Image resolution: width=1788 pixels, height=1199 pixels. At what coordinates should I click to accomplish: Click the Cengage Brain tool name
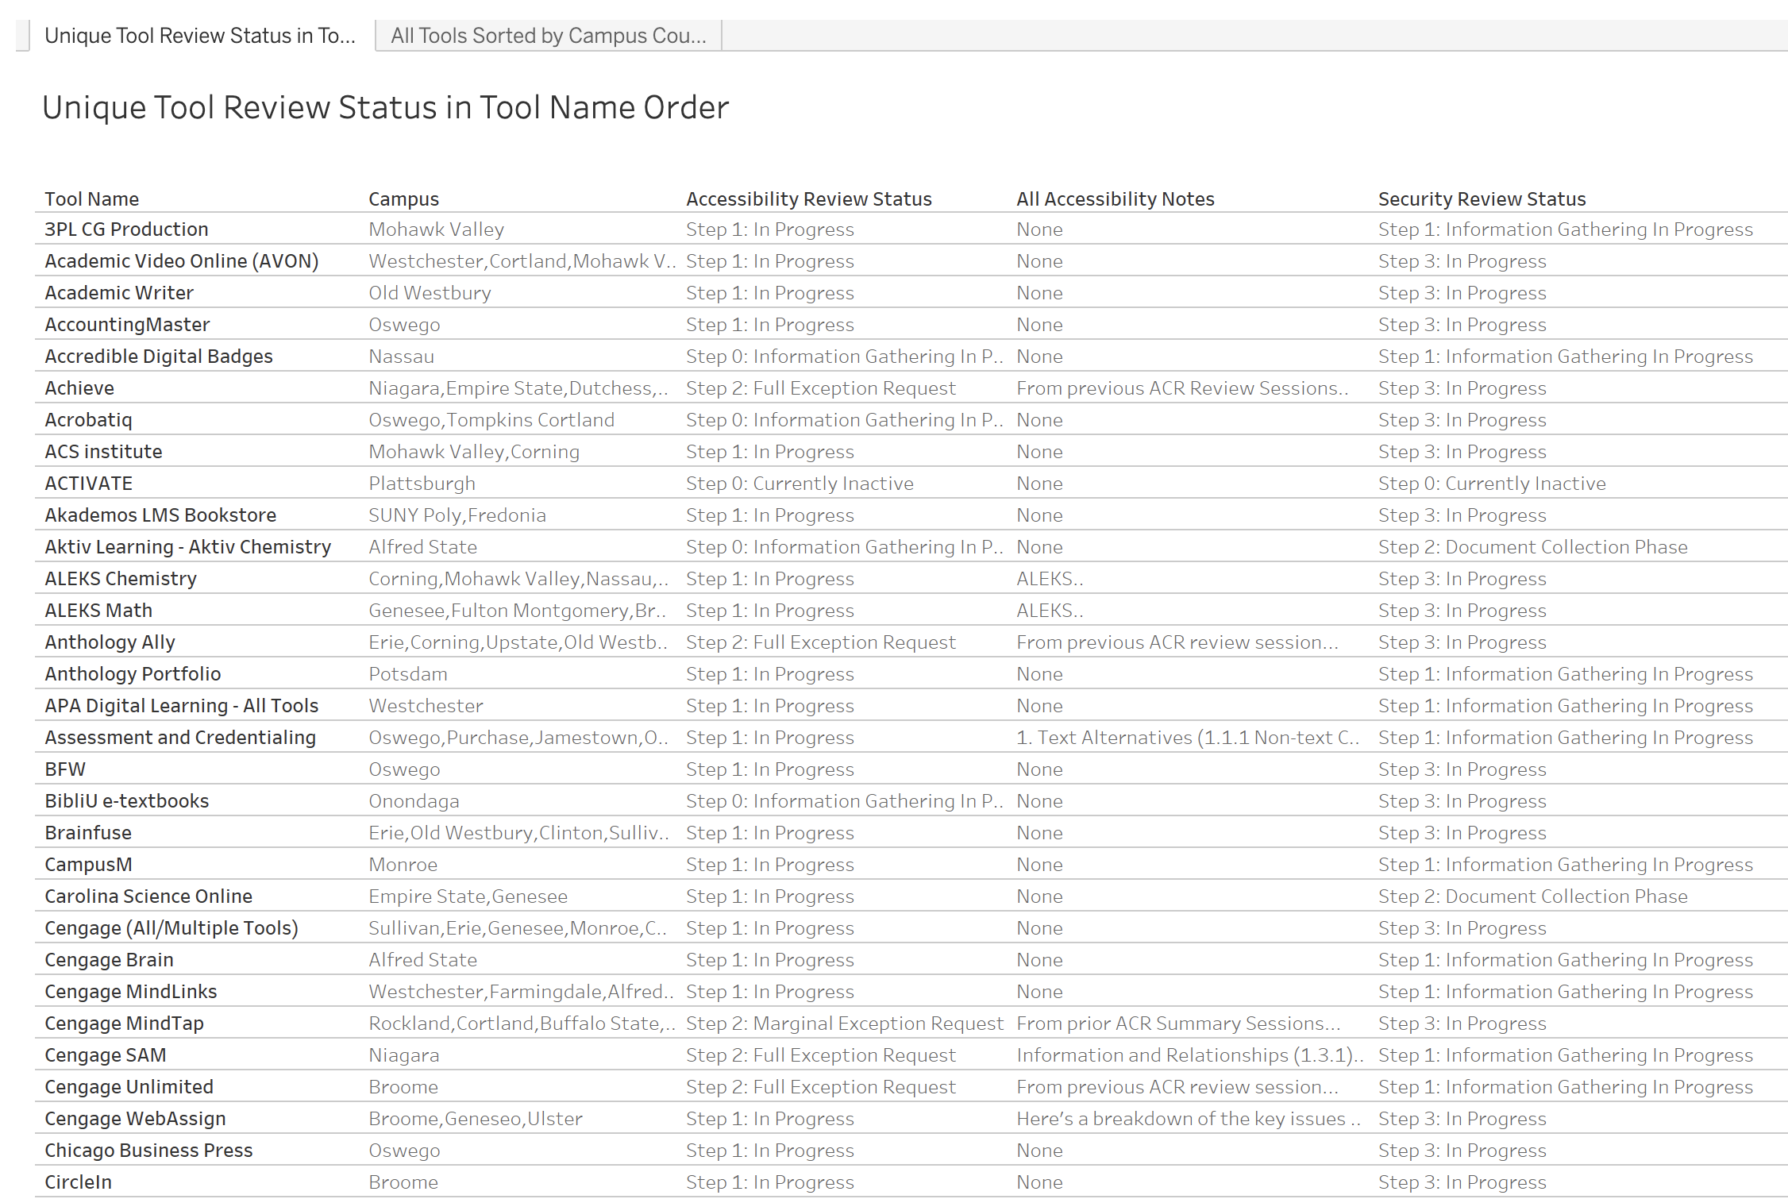109,960
